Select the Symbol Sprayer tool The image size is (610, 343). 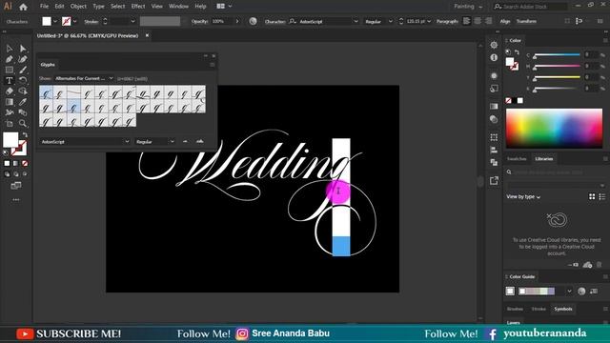(9, 112)
